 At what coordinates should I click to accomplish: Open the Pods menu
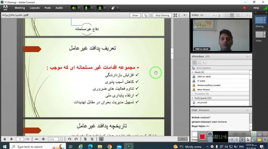(x=47, y=8)
